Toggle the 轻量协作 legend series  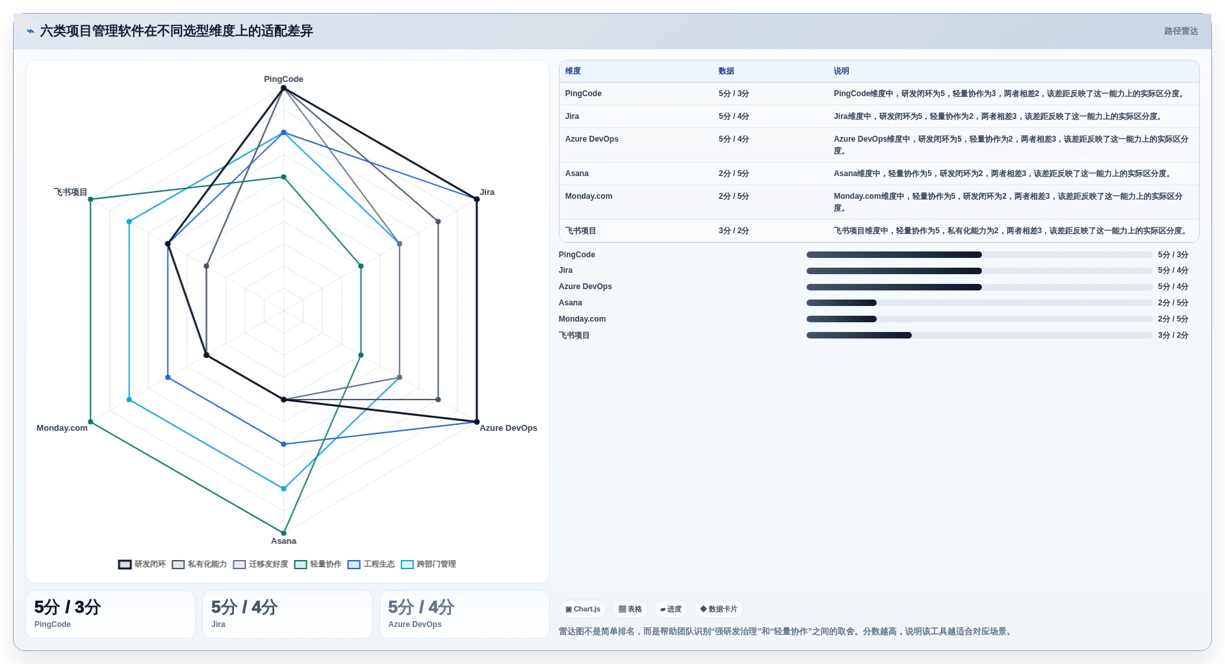pyautogui.click(x=318, y=565)
